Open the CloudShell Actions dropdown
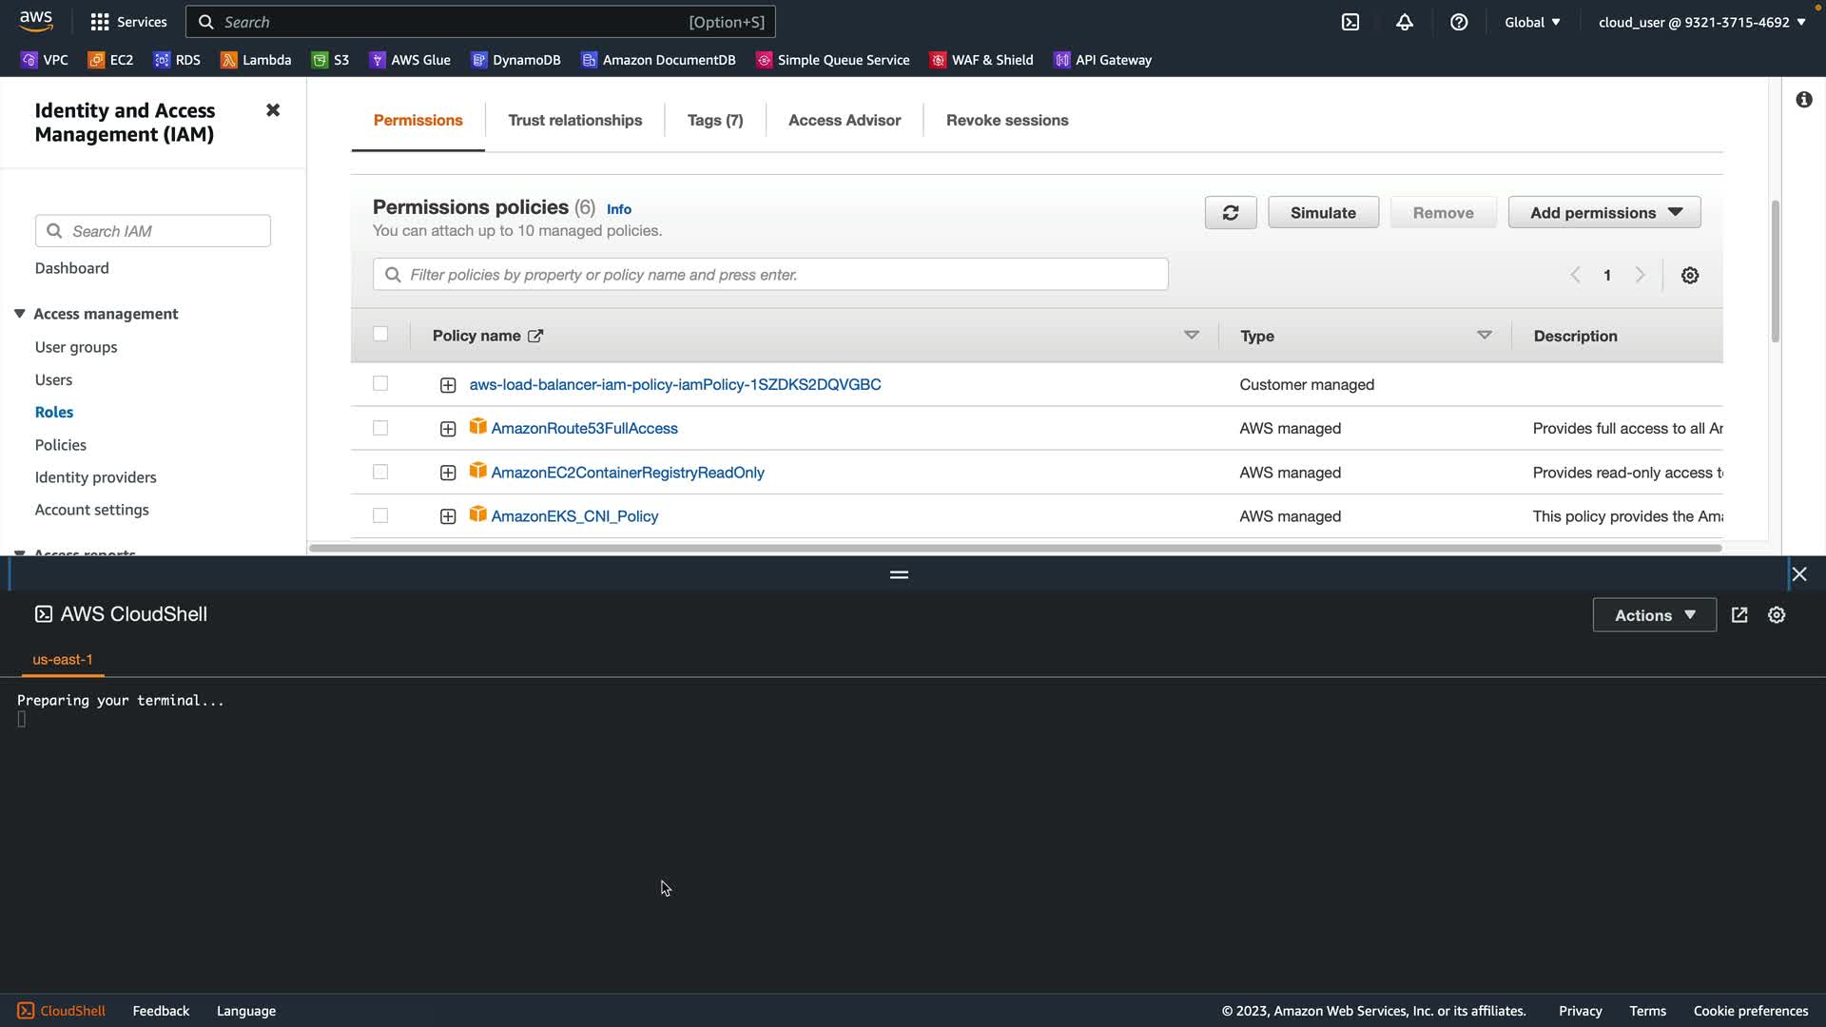The height and width of the screenshot is (1027, 1826). click(x=1653, y=615)
